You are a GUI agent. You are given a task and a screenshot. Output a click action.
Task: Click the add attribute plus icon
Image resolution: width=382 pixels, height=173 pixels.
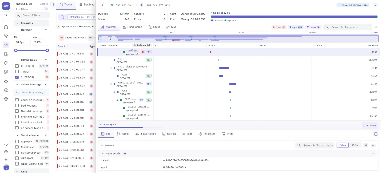(x=366, y=145)
